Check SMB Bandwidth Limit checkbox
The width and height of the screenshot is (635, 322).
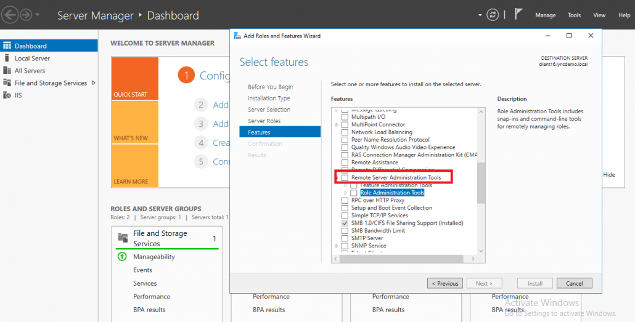345,231
